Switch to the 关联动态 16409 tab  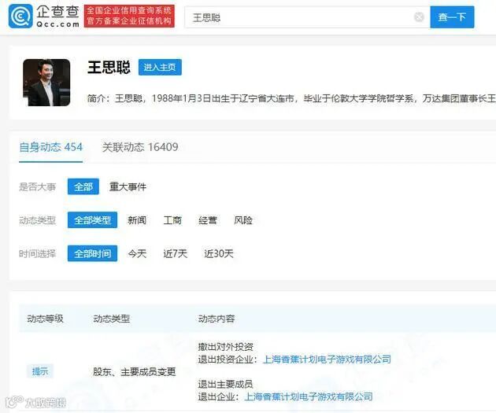point(140,147)
